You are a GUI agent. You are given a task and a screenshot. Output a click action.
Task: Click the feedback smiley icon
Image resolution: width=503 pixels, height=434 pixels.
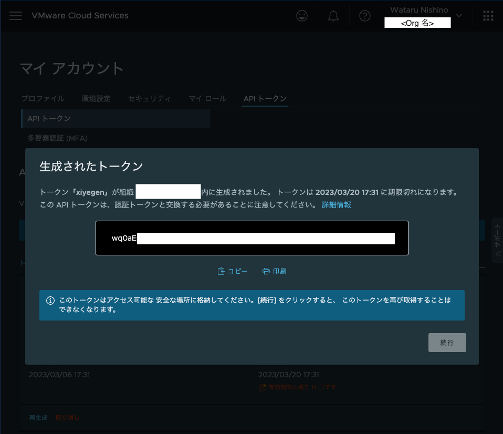pyautogui.click(x=301, y=16)
